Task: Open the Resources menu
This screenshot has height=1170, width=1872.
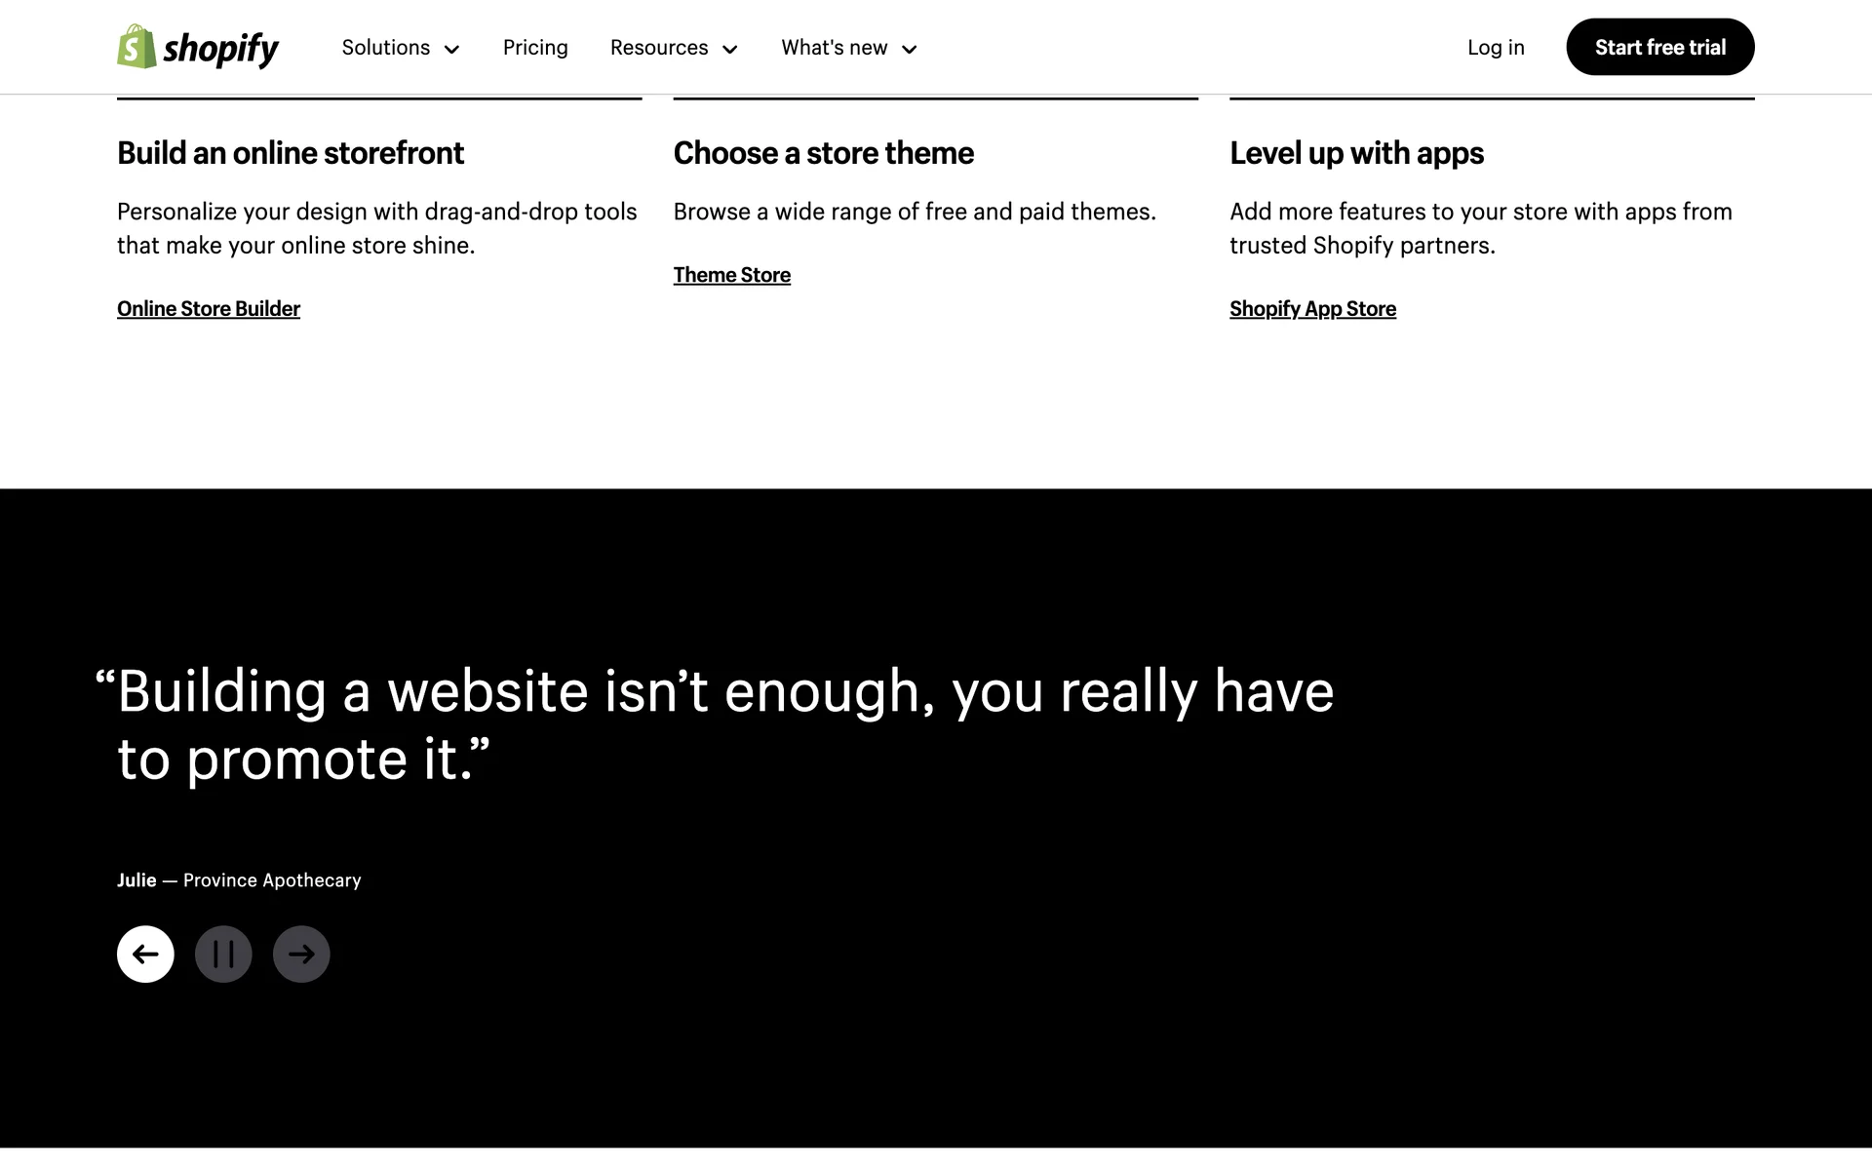Action: pos(659,48)
